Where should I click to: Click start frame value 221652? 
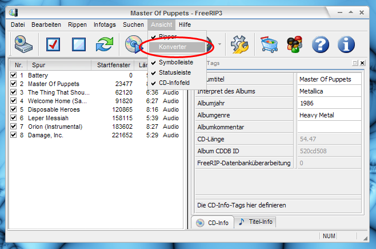[x=122, y=135]
